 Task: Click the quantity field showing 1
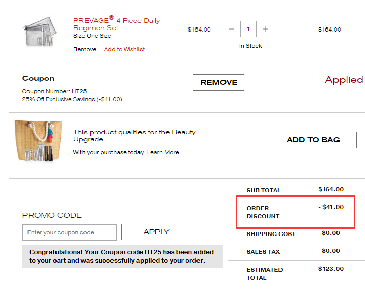[248, 29]
